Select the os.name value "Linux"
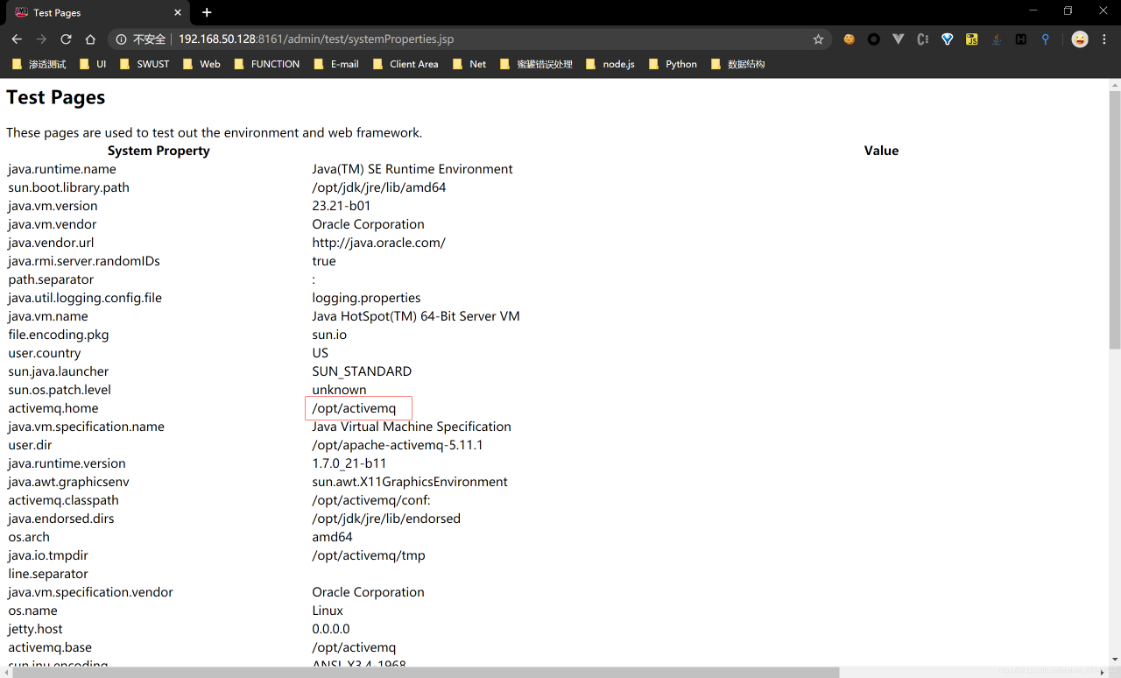 (x=328, y=611)
